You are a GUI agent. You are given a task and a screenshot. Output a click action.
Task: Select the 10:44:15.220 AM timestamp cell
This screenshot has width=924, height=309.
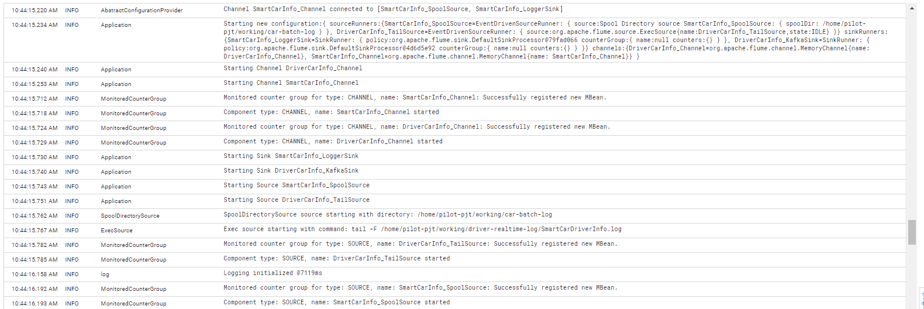click(35, 11)
